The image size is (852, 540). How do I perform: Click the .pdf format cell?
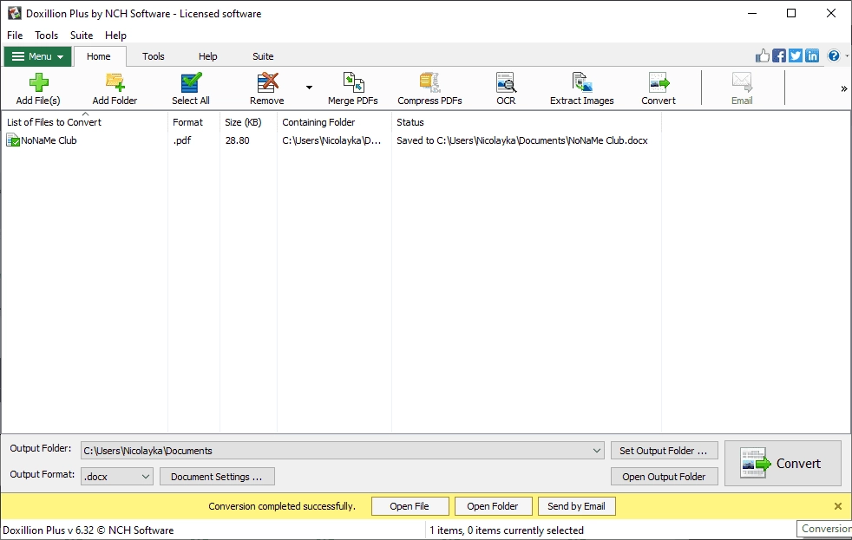pos(182,140)
